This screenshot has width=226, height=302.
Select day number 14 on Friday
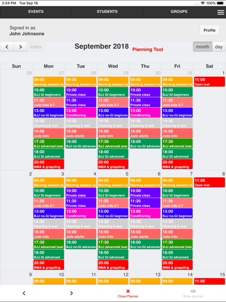coord(190,274)
